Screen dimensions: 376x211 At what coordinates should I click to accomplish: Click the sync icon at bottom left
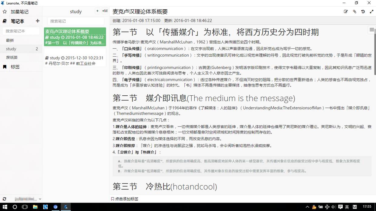[5, 199]
